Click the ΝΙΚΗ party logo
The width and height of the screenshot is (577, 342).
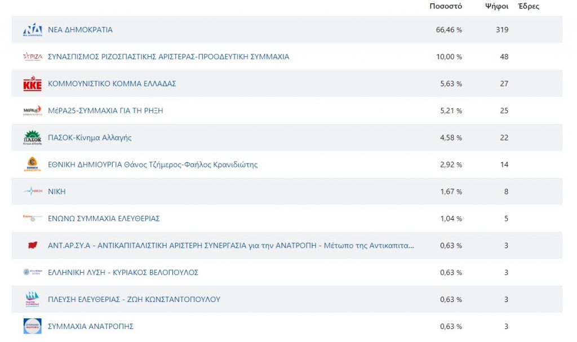point(32,191)
